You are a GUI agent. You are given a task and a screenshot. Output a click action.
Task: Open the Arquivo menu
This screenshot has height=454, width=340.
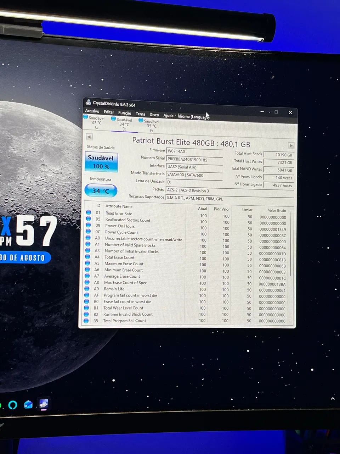tap(92, 111)
